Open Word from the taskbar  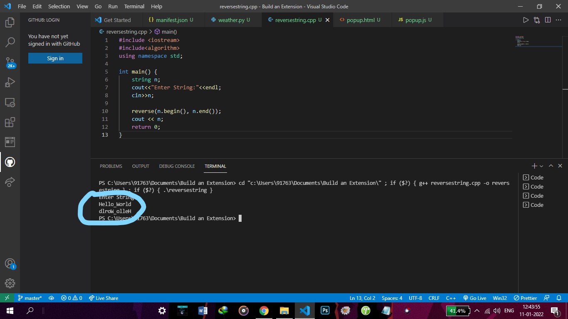203,311
